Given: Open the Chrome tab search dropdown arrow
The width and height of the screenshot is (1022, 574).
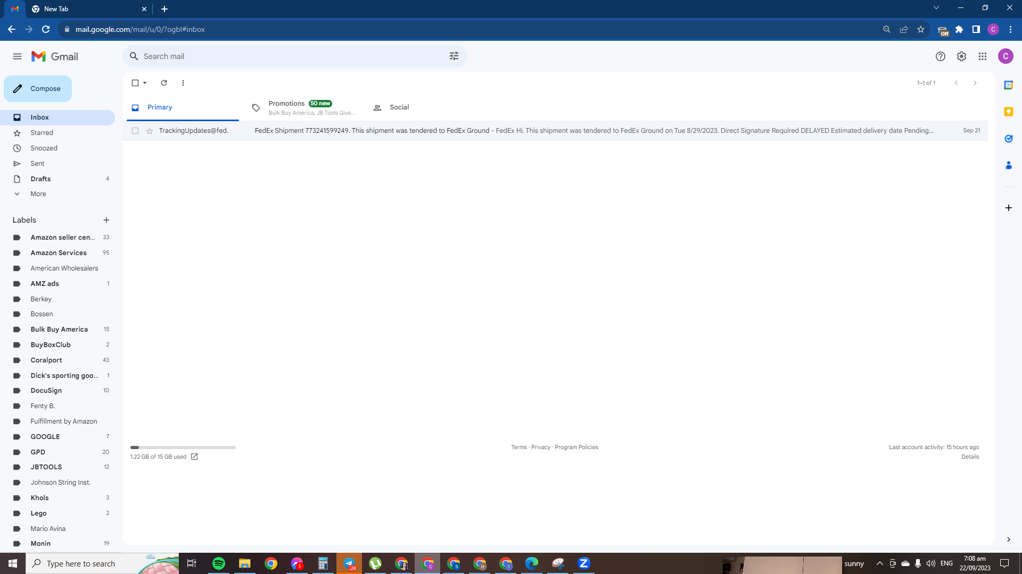Looking at the screenshot, I should point(936,8).
